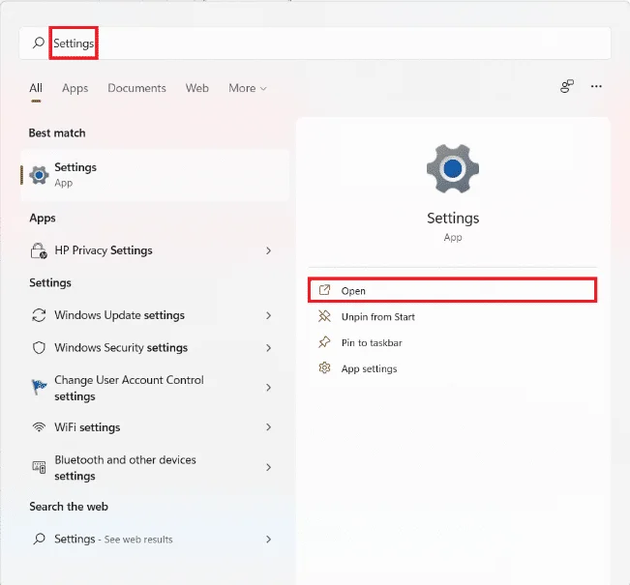Open Windows Security settings result

point(153,348)
